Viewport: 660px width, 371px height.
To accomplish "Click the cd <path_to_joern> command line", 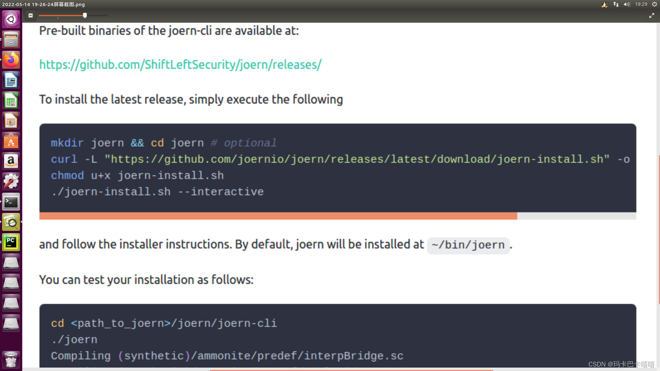I will (164, 323).
